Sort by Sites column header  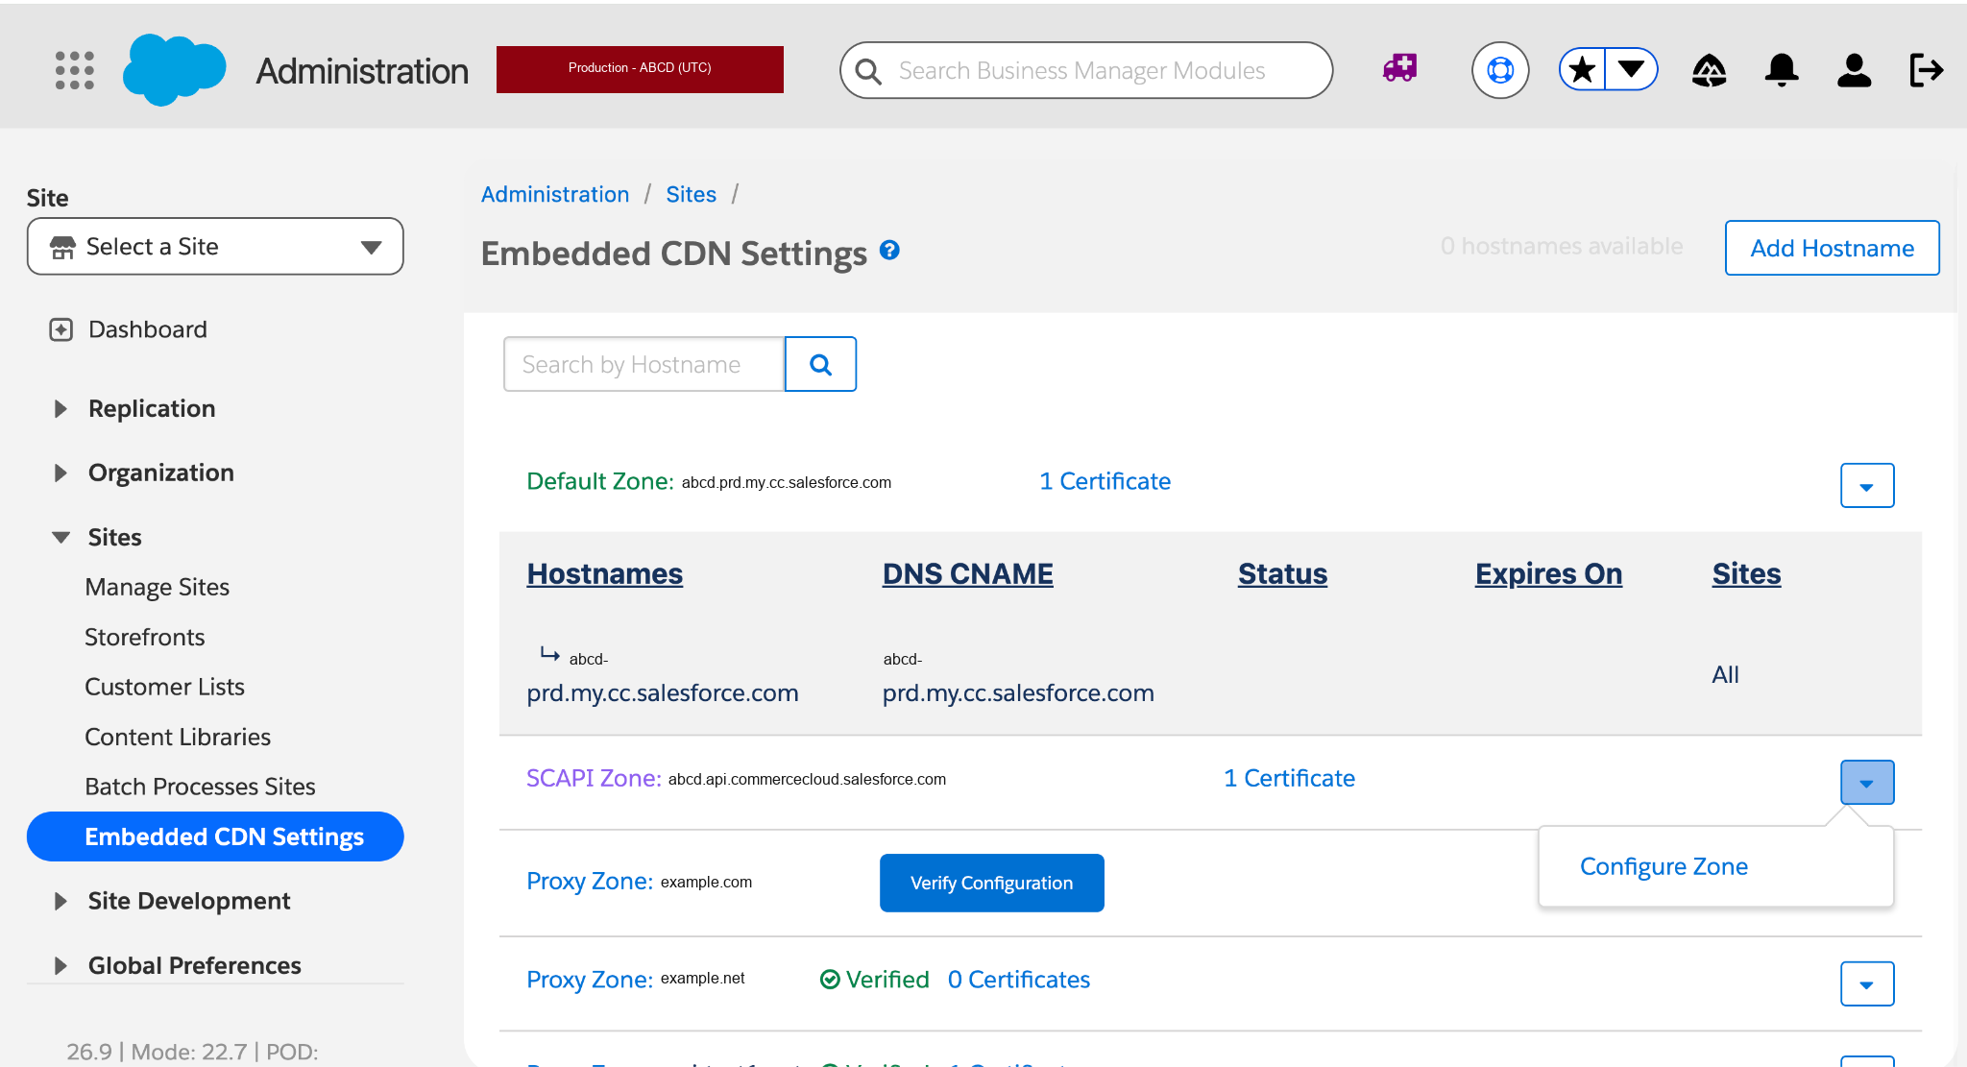point(1746,573)
